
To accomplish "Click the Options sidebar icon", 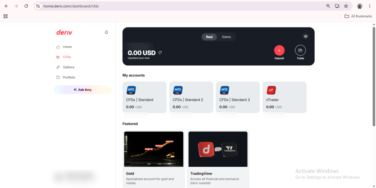I will [x=58, y=68].
